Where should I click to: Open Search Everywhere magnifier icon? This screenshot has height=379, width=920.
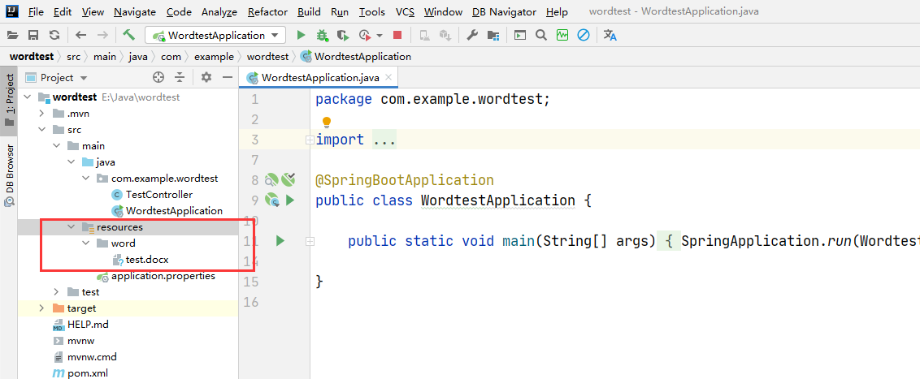point(541,35)
